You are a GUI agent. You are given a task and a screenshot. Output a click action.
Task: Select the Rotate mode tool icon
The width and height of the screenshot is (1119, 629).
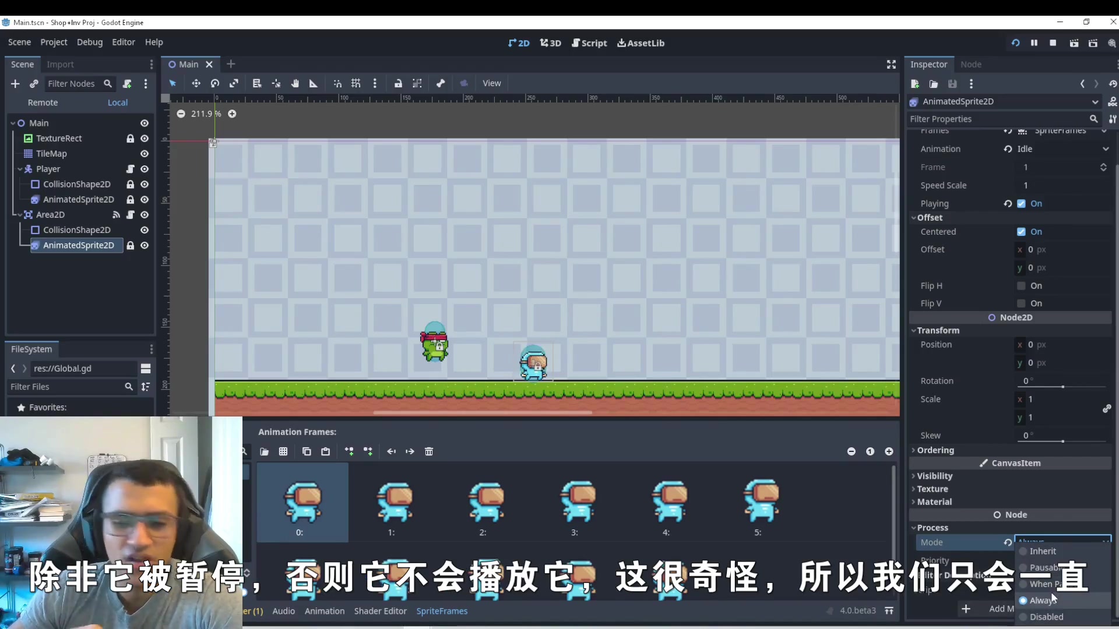pyautogui.click(x=215, y=83)
